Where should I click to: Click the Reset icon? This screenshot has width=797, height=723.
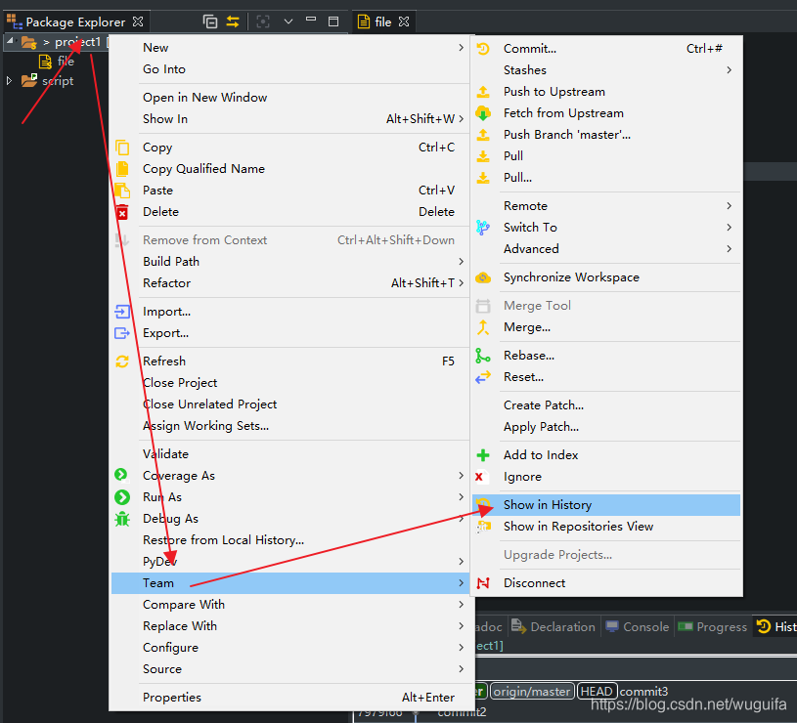[483, 377]
